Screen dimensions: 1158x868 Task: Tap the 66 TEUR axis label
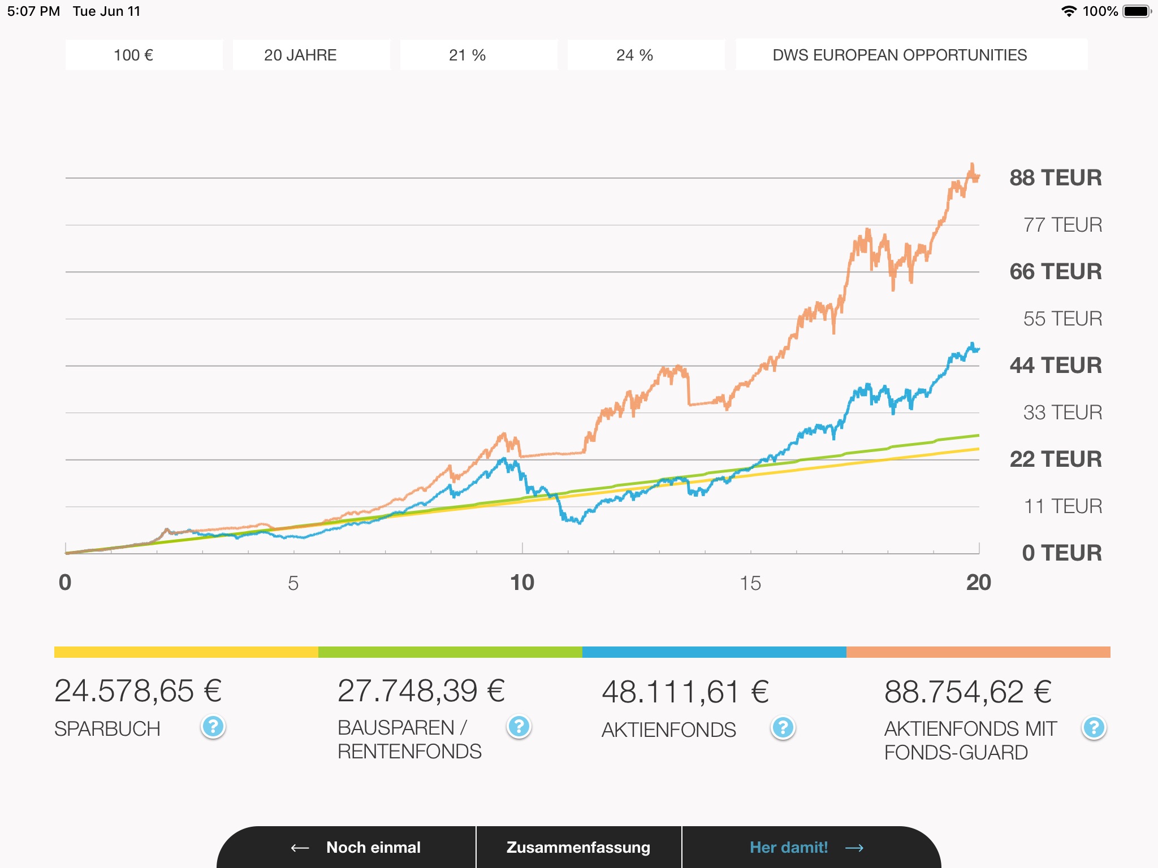pos(1056,272)
